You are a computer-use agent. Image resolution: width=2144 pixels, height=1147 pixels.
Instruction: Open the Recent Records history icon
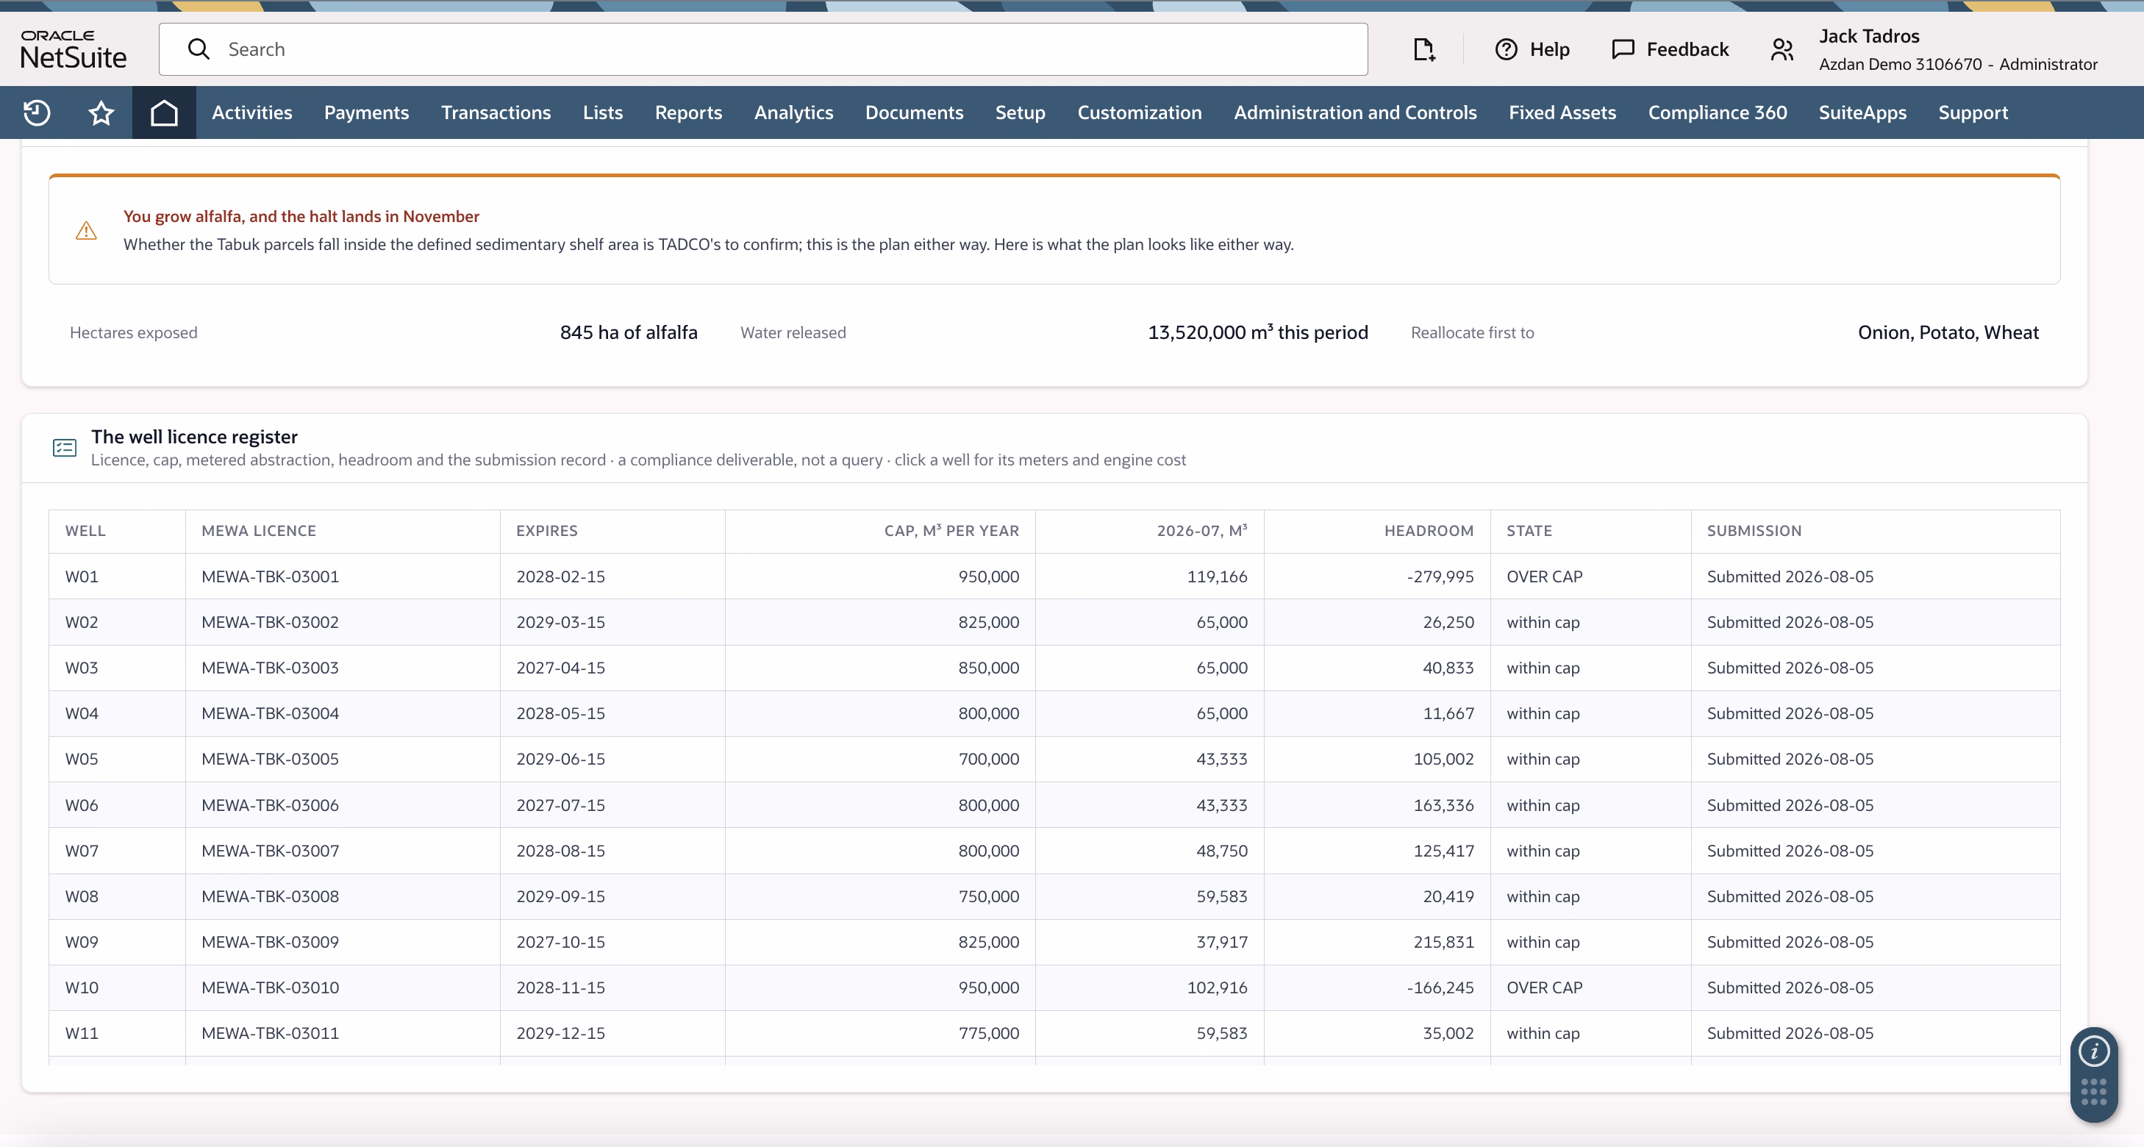37,112
